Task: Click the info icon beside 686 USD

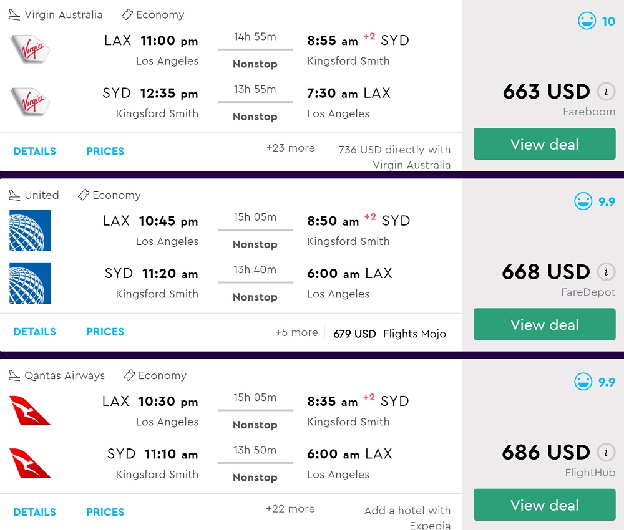Action: point(605,452)
